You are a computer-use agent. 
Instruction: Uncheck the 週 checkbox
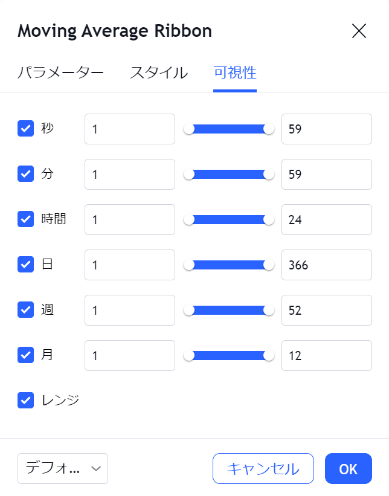tap(26, 310)
